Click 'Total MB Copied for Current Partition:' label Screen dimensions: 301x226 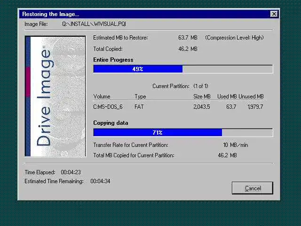[x=134, y=155]
